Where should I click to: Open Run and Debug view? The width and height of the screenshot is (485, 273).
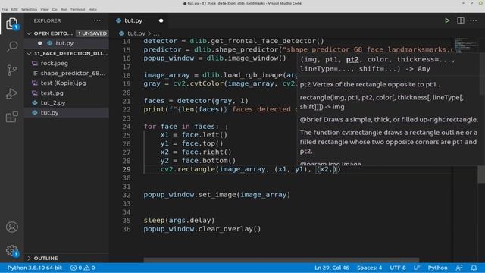tap(12, 93)
